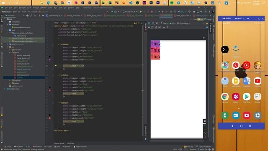Open the Tools menu
This screenshot has width=268, height=151.
point(60,8)
